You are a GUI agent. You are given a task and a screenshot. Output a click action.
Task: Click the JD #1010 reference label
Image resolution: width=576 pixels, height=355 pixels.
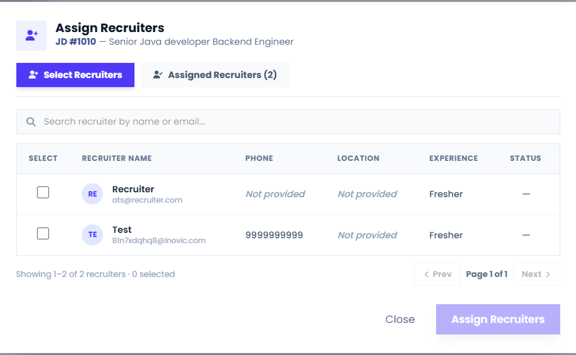tap(76, 42)
